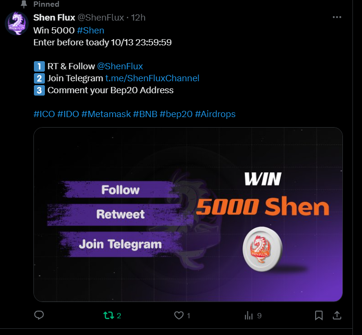Click the #ICO hashtag
362x335 pixels.
(44, 114)
